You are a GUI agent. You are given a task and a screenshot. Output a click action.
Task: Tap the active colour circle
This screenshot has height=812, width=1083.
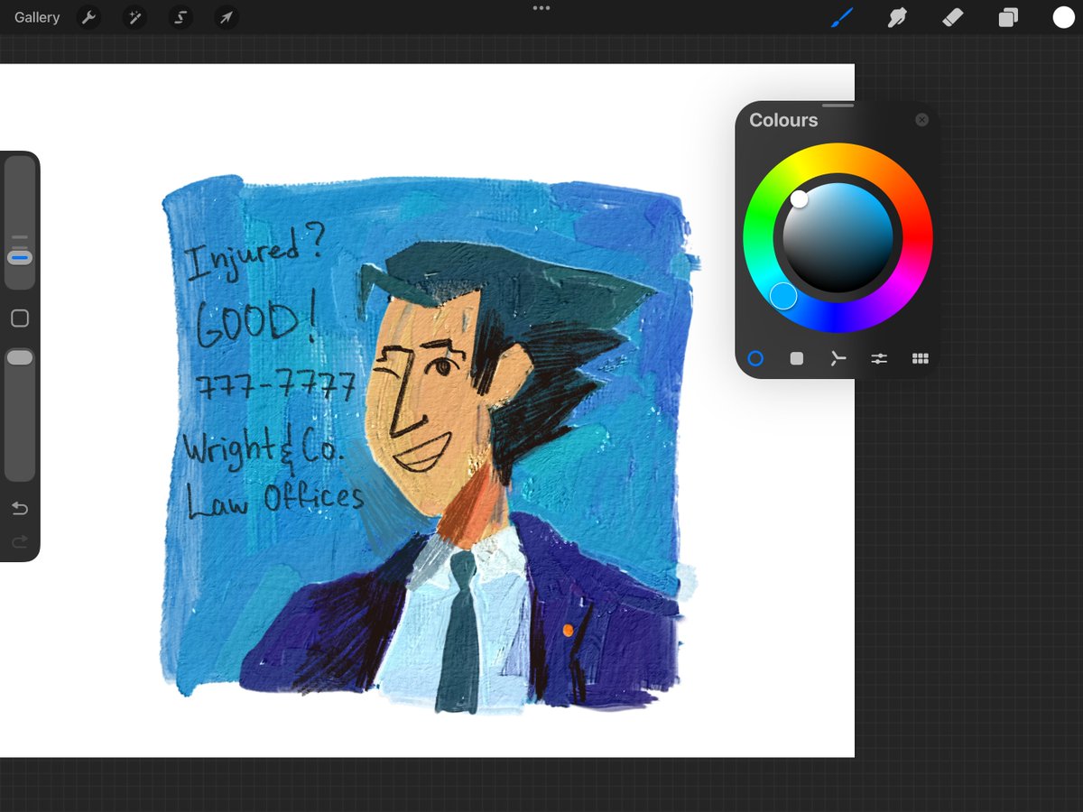pyautogui.click(x=1063, y=17)
